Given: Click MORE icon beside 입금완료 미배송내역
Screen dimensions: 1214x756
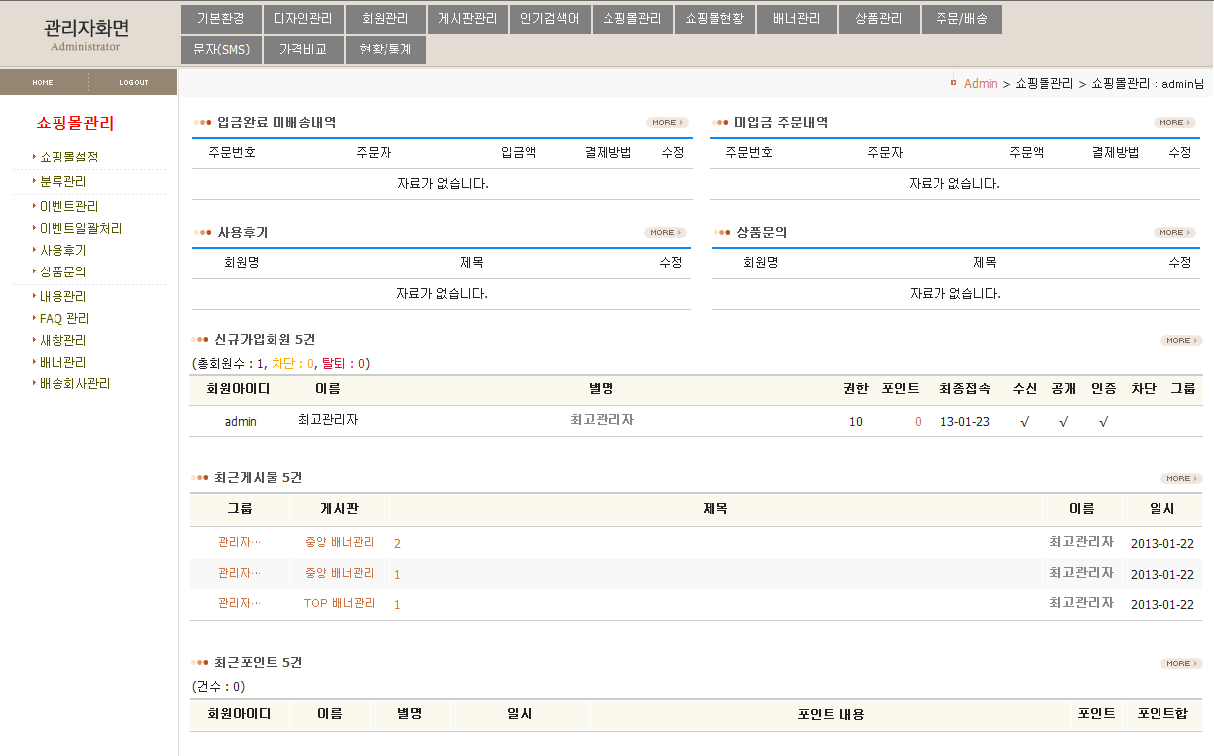Looking at the screenshot, I should pos(667,123).
